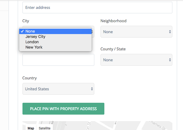Click Place Pin With Property Address button
183x130 pixels.
click(63, 109)
